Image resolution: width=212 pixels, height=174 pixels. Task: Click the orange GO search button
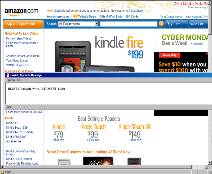(161, 24)
